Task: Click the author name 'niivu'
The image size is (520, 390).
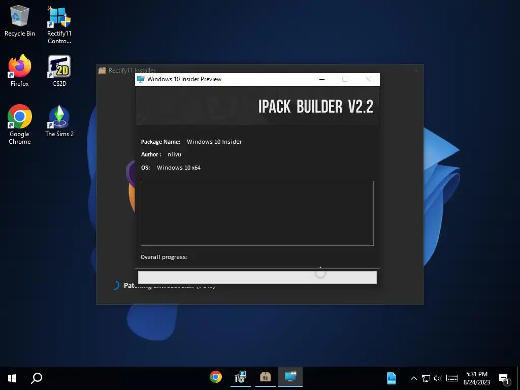Action: [174, 154]
